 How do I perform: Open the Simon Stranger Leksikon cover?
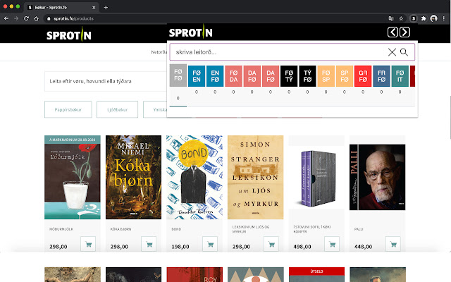tap(255, 177)
